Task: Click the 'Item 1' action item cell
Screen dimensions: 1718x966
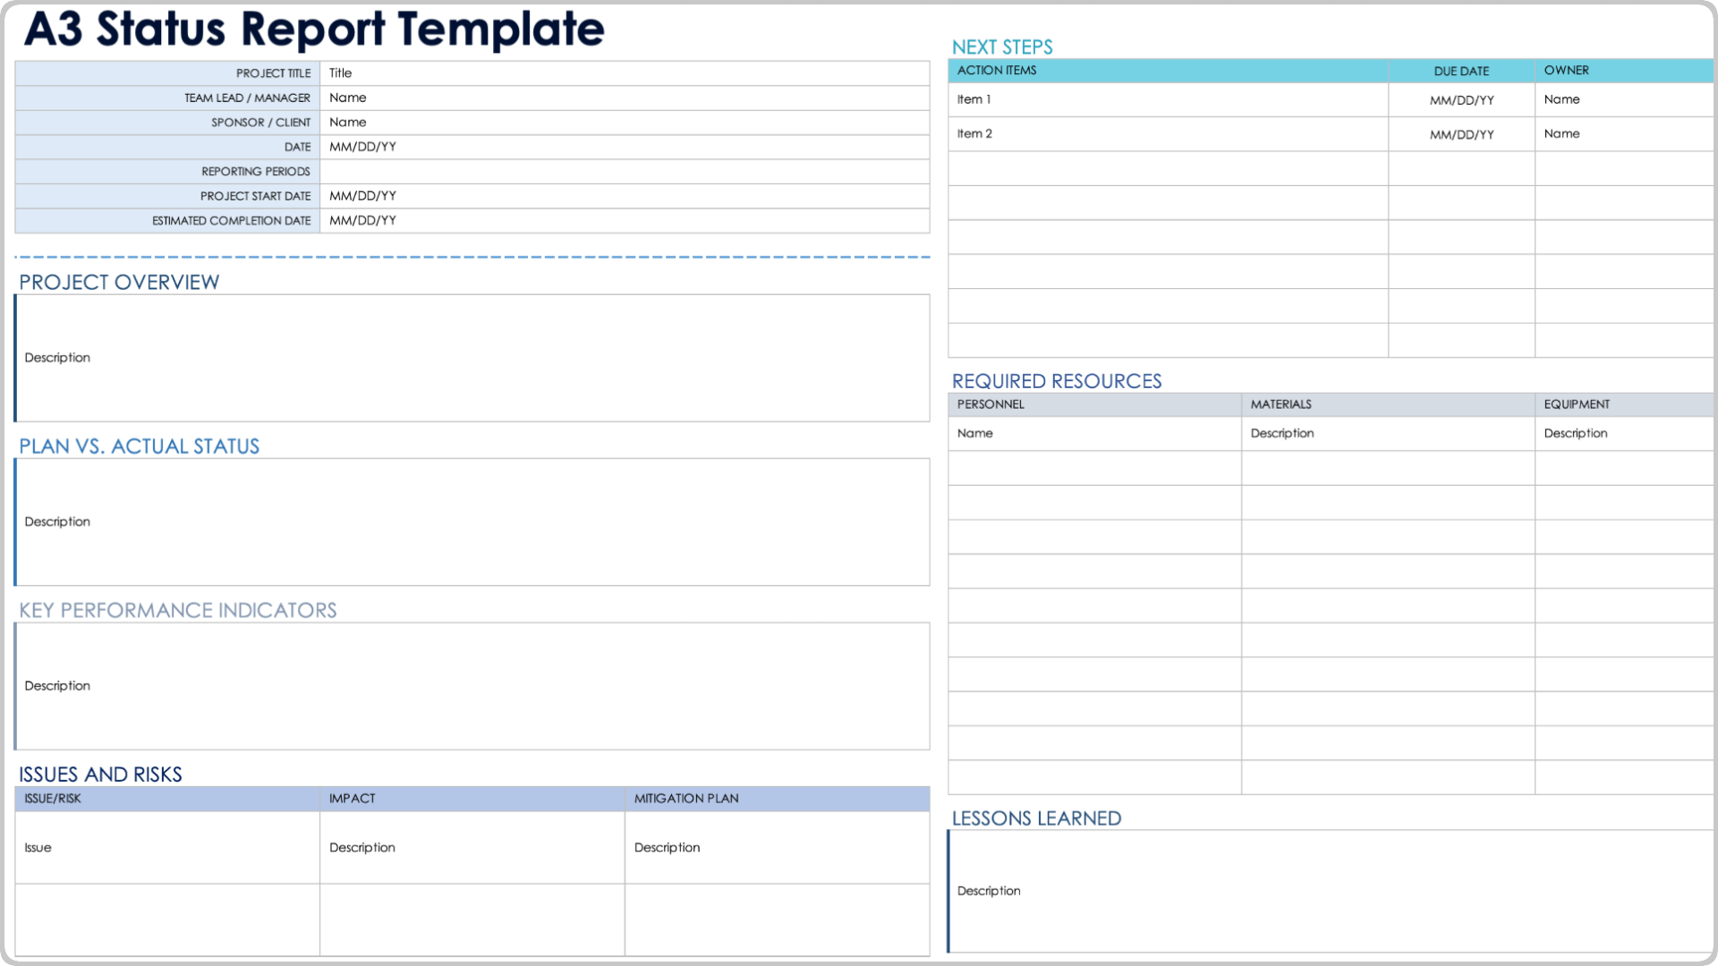Action: pyautogui.click(x=1169, y=100)
